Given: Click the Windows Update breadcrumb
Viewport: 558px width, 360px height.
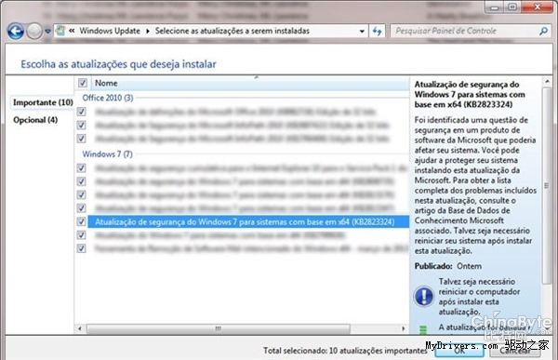Looking at the screenshot, I should click(x=110, y=31).
